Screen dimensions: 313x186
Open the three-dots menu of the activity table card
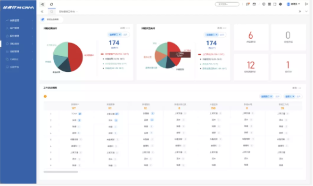coord(300,88)
